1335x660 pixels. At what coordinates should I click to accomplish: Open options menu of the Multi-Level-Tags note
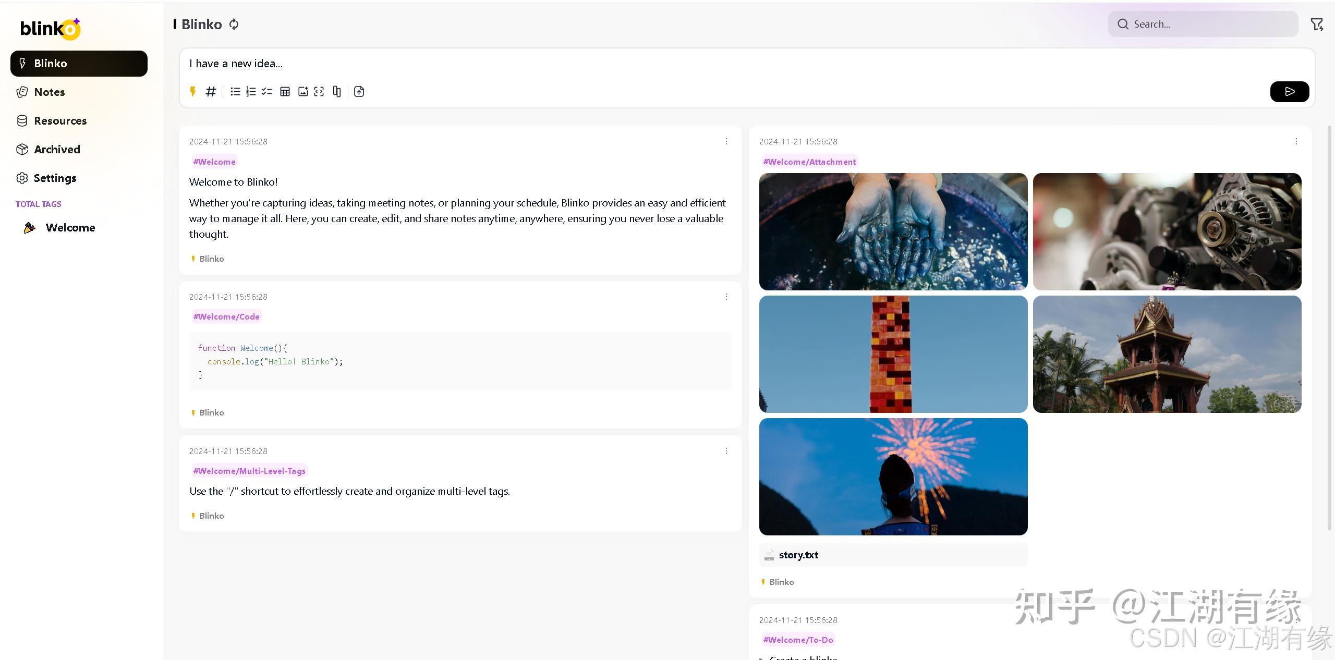click(726, 450)
